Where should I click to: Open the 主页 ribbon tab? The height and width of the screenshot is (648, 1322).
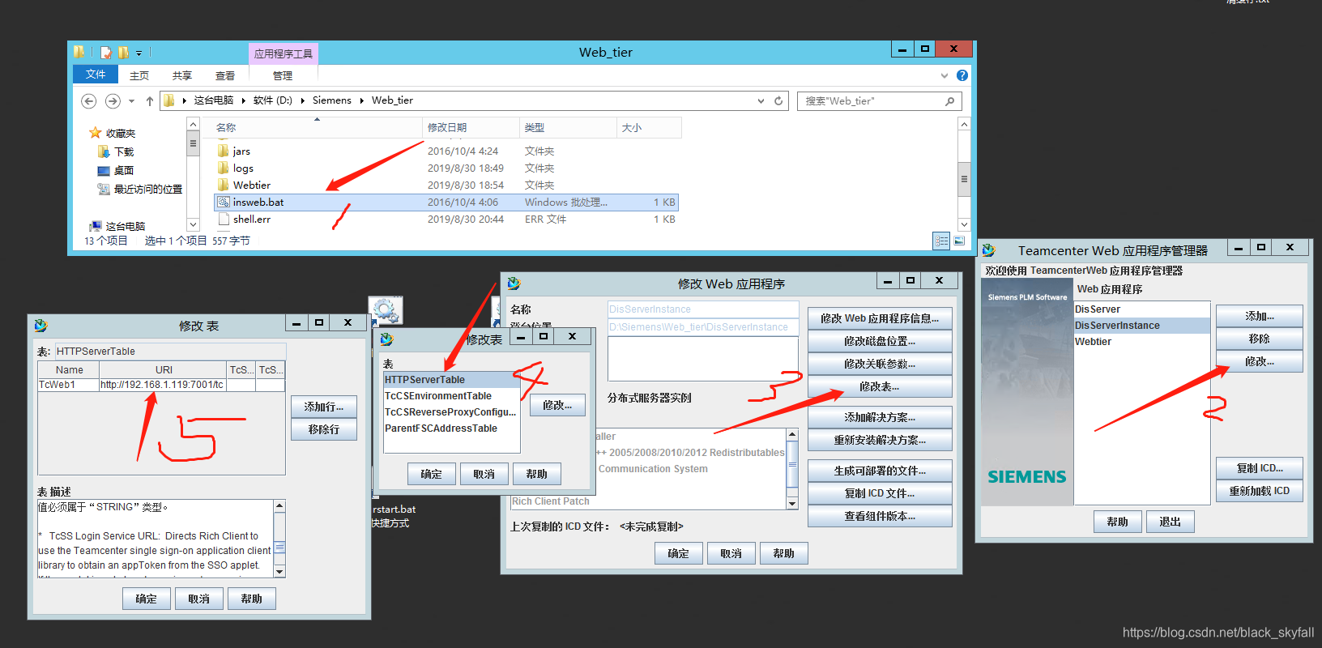point(139,75)
